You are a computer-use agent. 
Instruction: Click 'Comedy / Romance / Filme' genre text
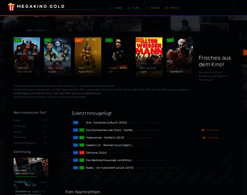pyautogui.click(x=150, y=160)
